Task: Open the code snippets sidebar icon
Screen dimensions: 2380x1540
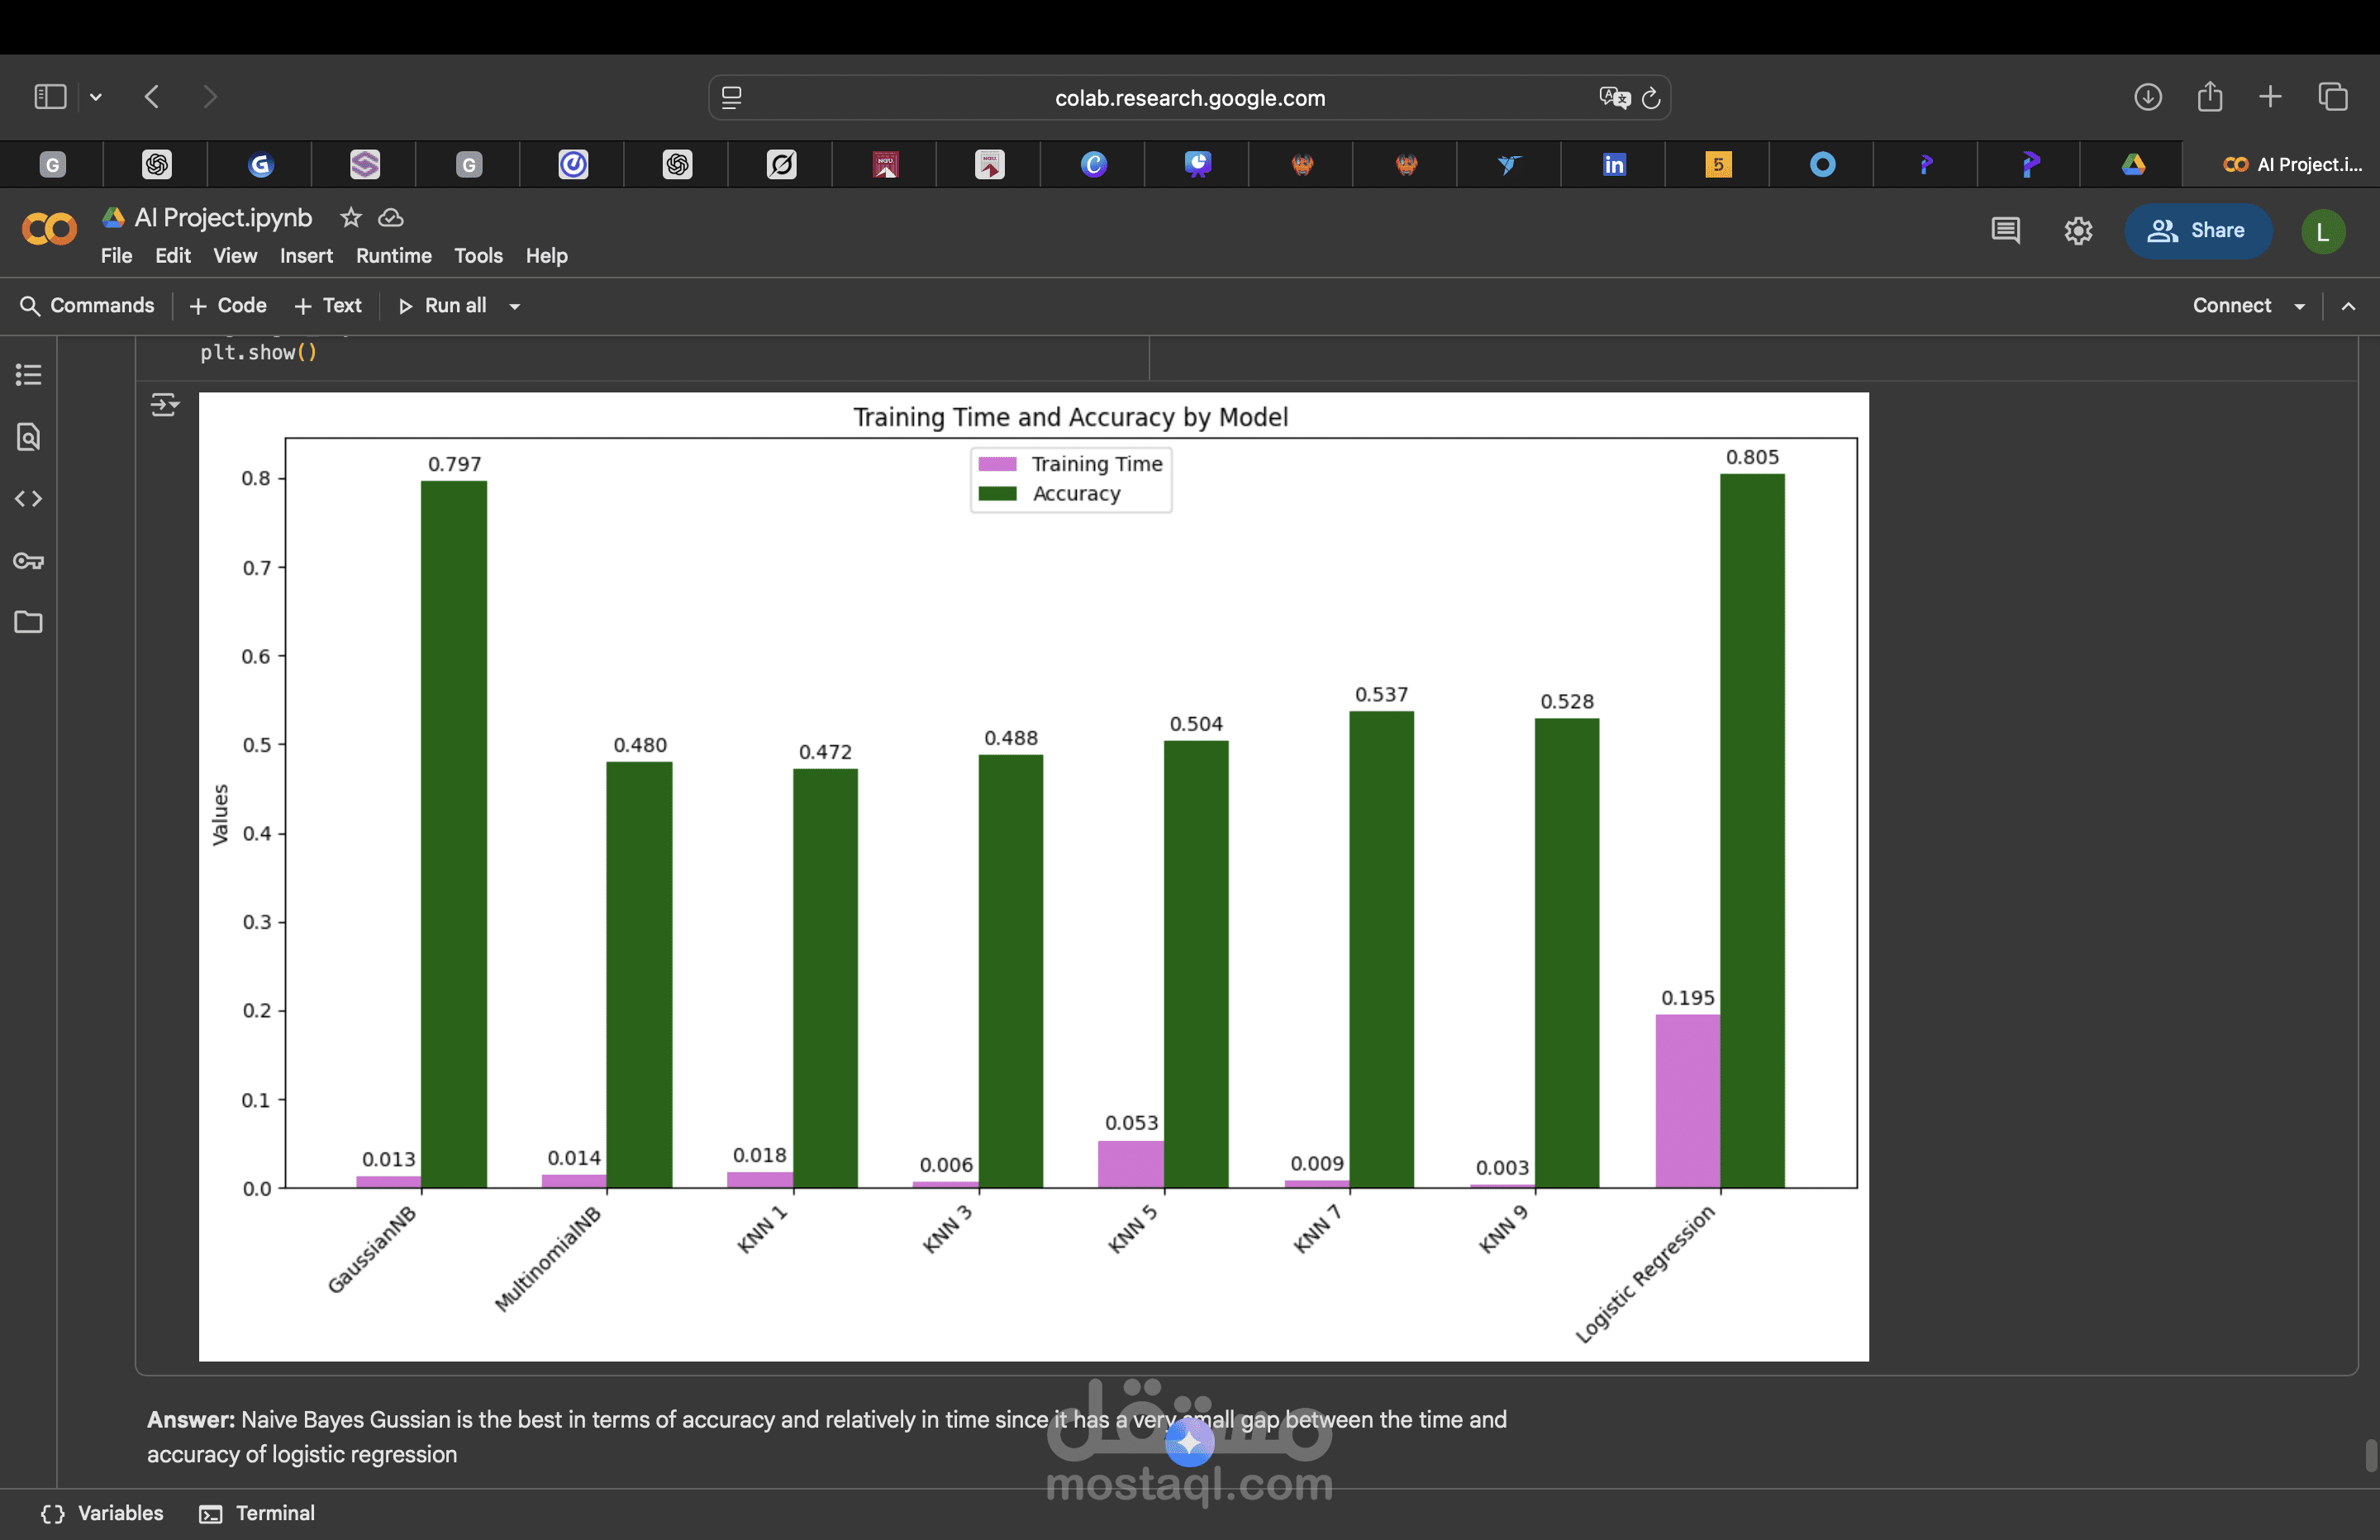Action: tap(28, 499)
